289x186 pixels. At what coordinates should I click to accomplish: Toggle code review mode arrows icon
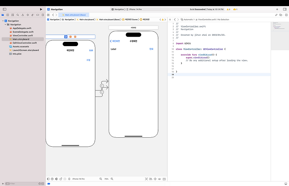[276, 15]
